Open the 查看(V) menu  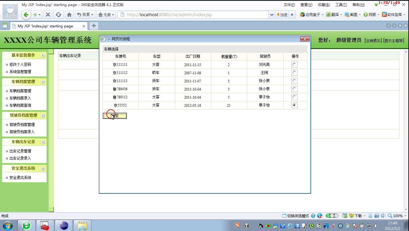306,5
